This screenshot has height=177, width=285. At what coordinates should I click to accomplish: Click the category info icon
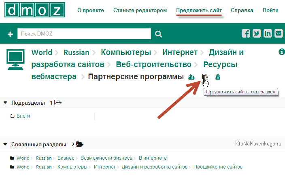[x=281, y=52]
